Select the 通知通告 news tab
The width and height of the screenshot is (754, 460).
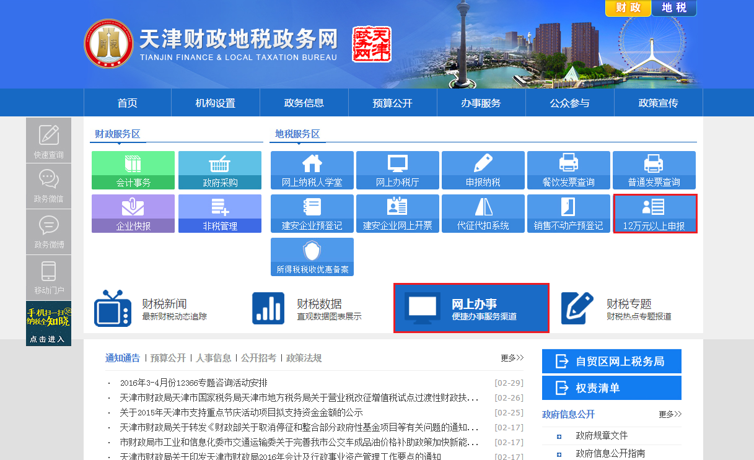[x=123, y=358]
